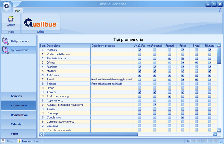This screenshot has width=224, height=144.
Task: Click the Milanese Denis user icon
Action: [x=19, y=141]
